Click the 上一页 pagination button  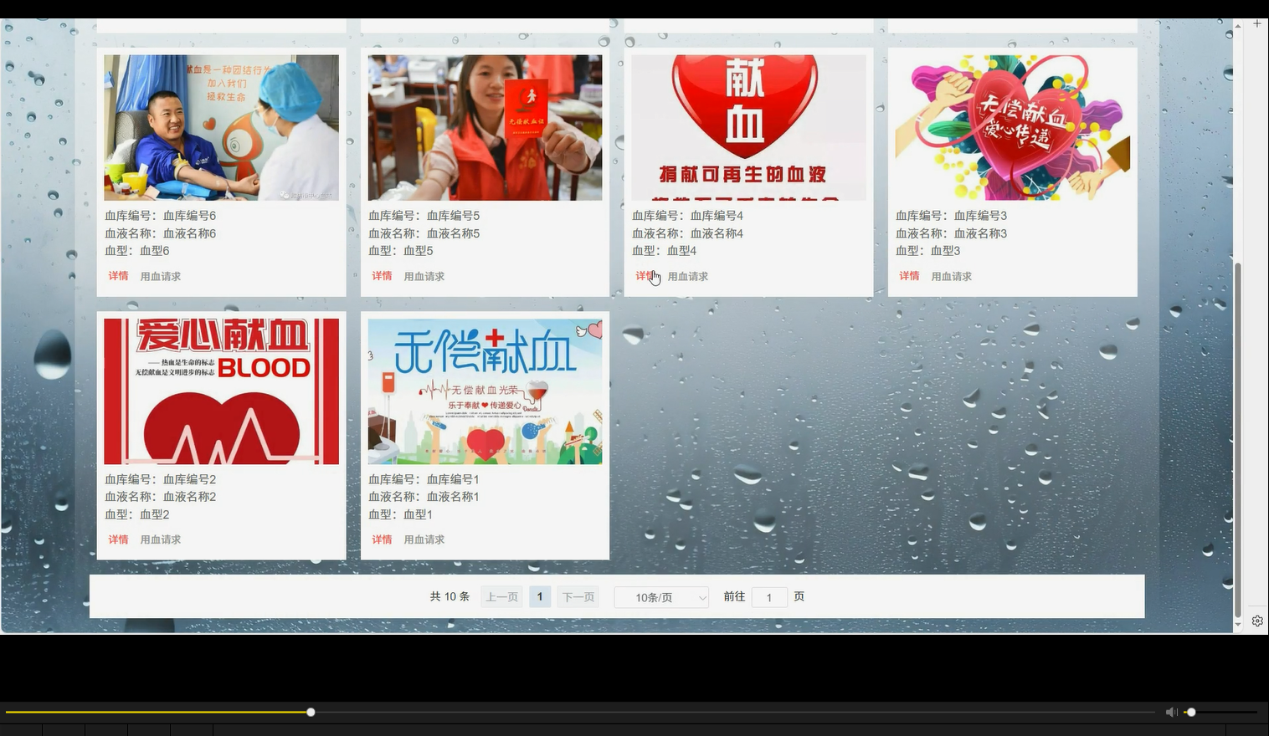pyautogui.click(x=501, y=596)
